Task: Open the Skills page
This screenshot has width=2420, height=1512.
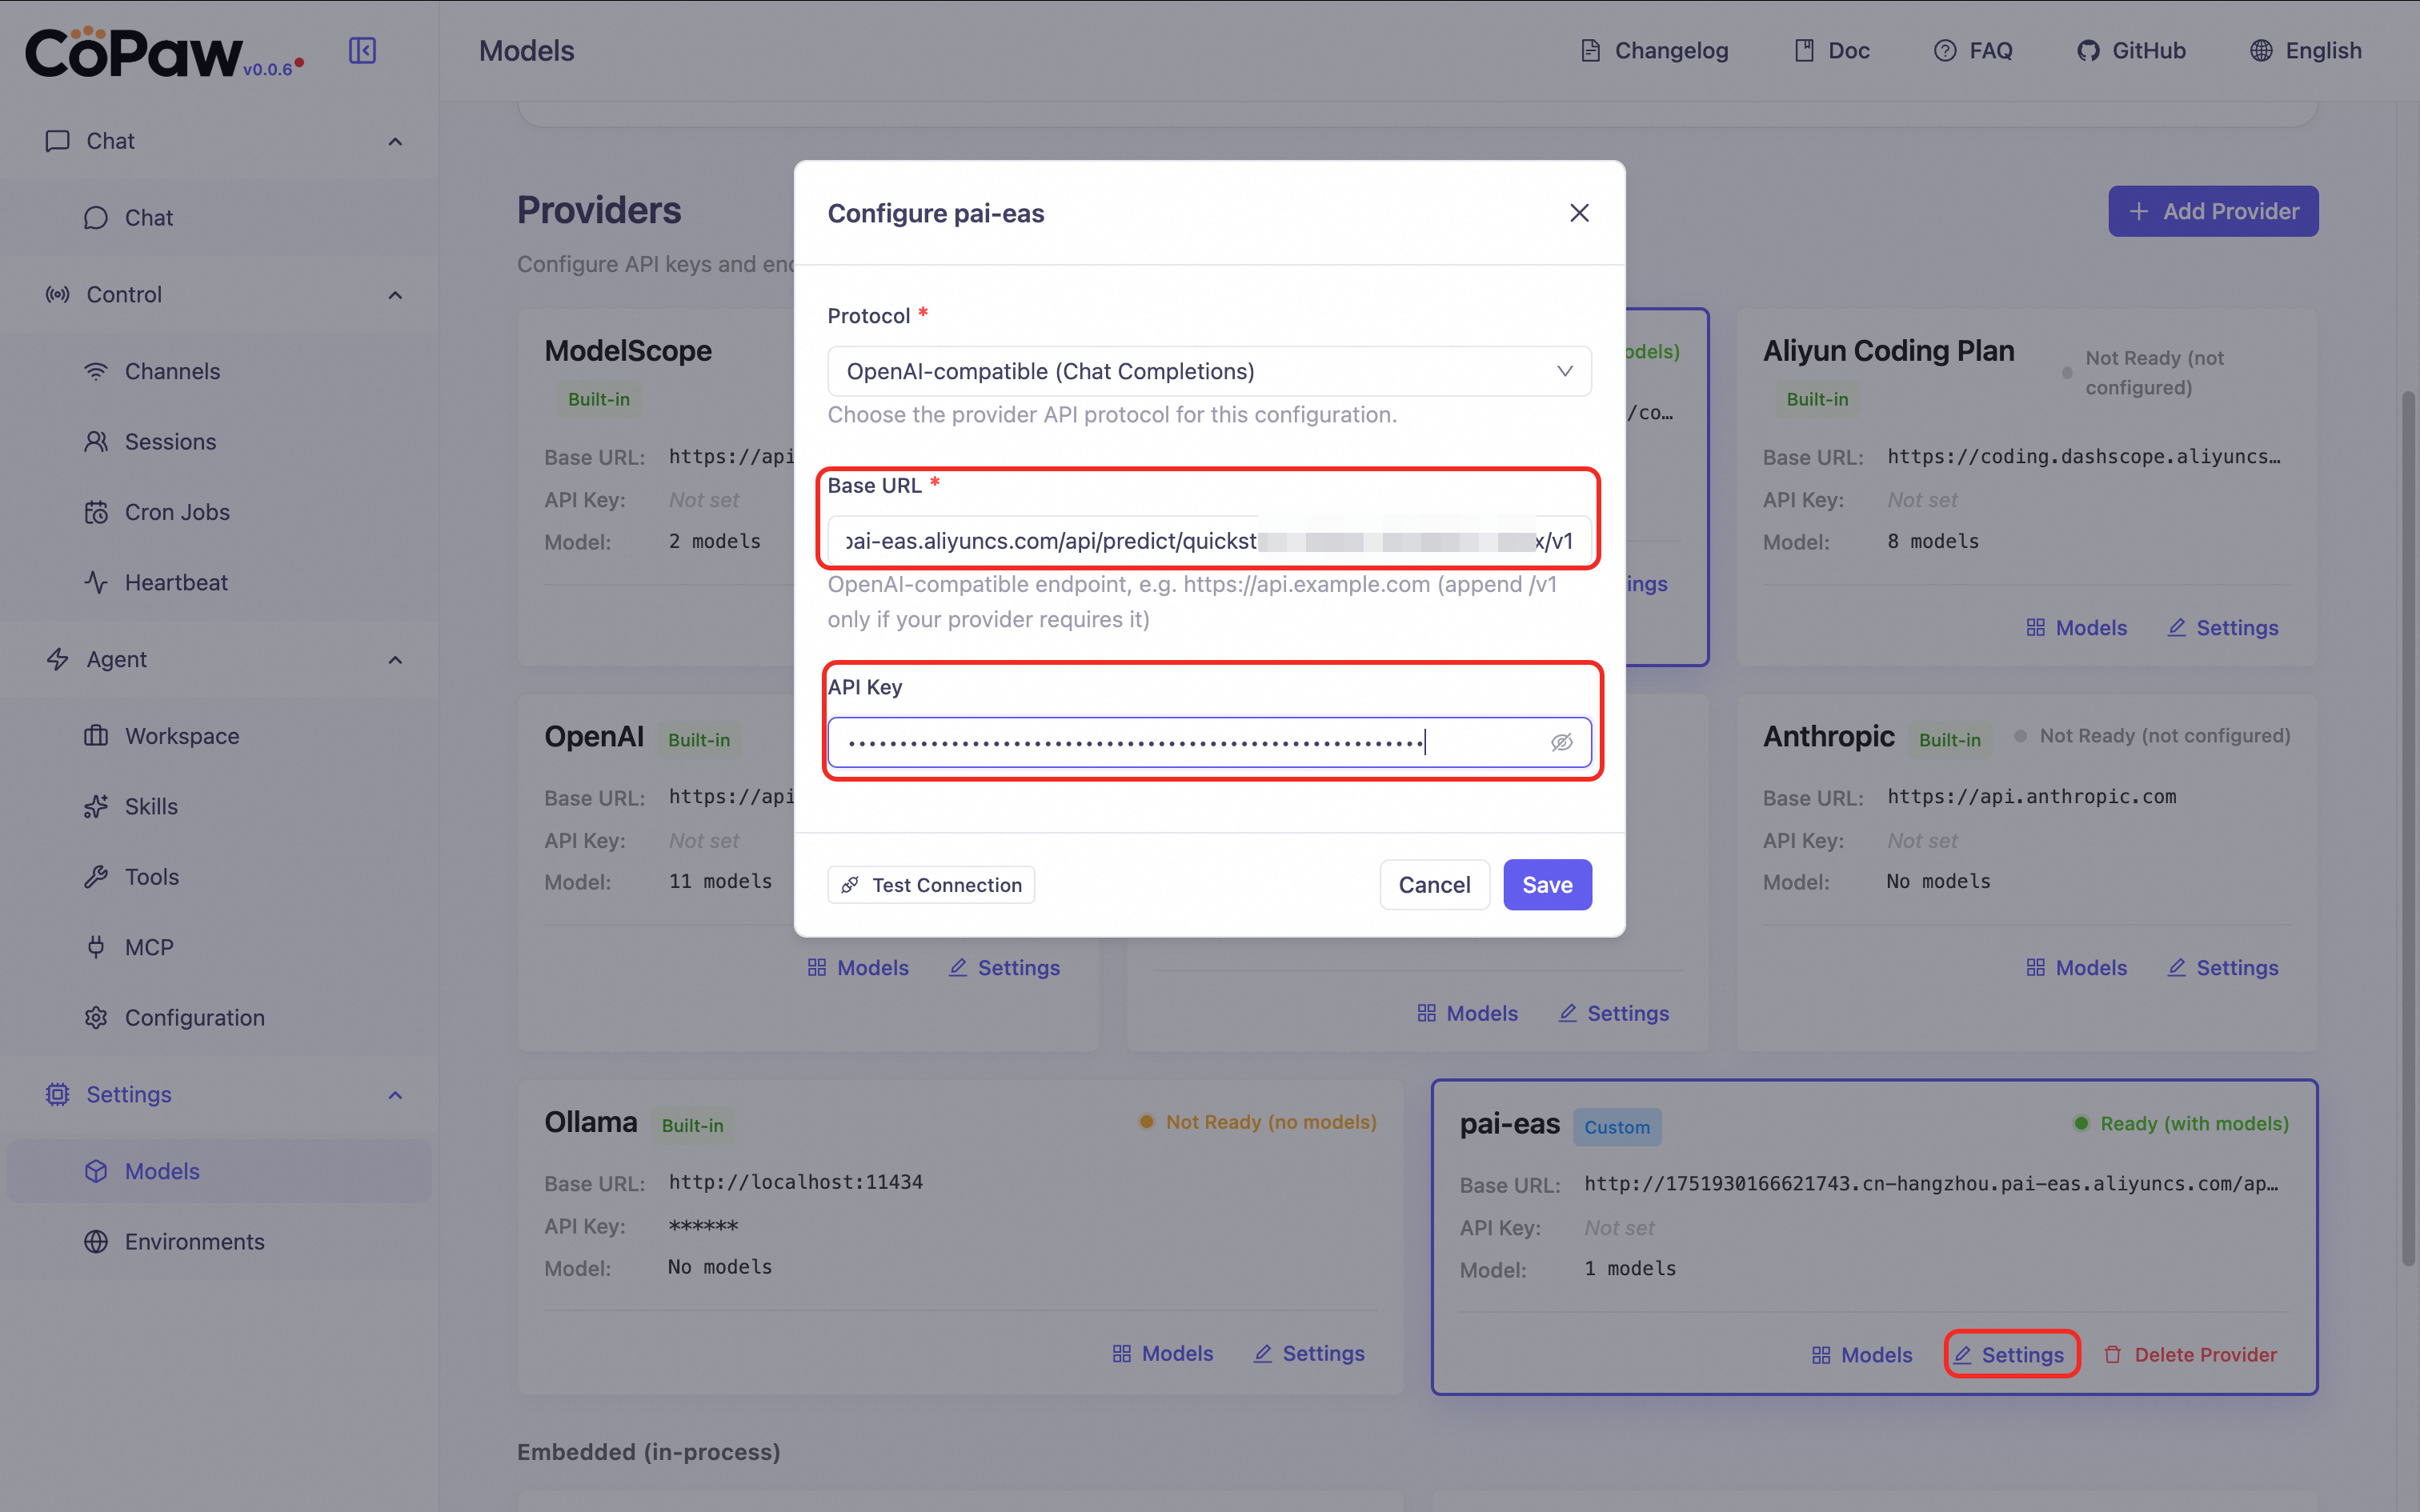Action: [x=151, y=806]
